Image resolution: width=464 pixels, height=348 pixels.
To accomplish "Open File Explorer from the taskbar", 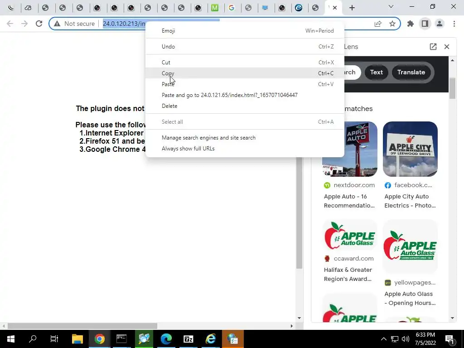I will tap(77, 339).
